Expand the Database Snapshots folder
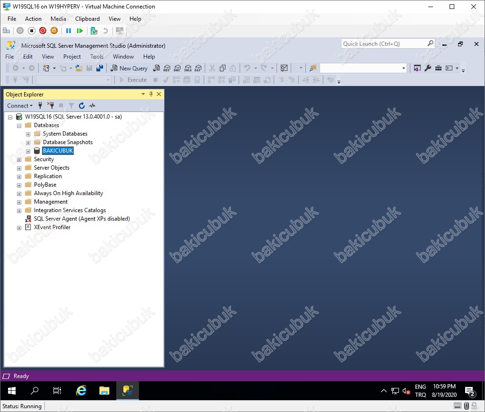This screenshot has height=412, width=485. [28, 143]
